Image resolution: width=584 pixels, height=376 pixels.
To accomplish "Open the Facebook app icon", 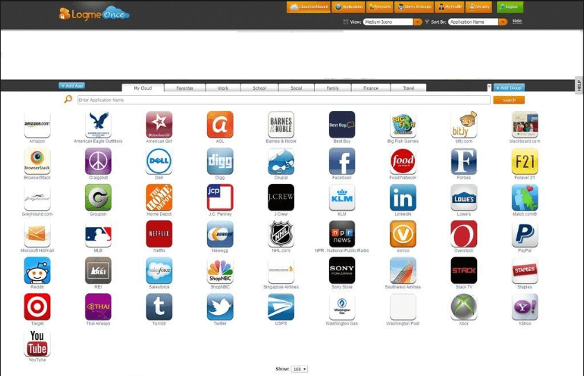I will 342,161.
